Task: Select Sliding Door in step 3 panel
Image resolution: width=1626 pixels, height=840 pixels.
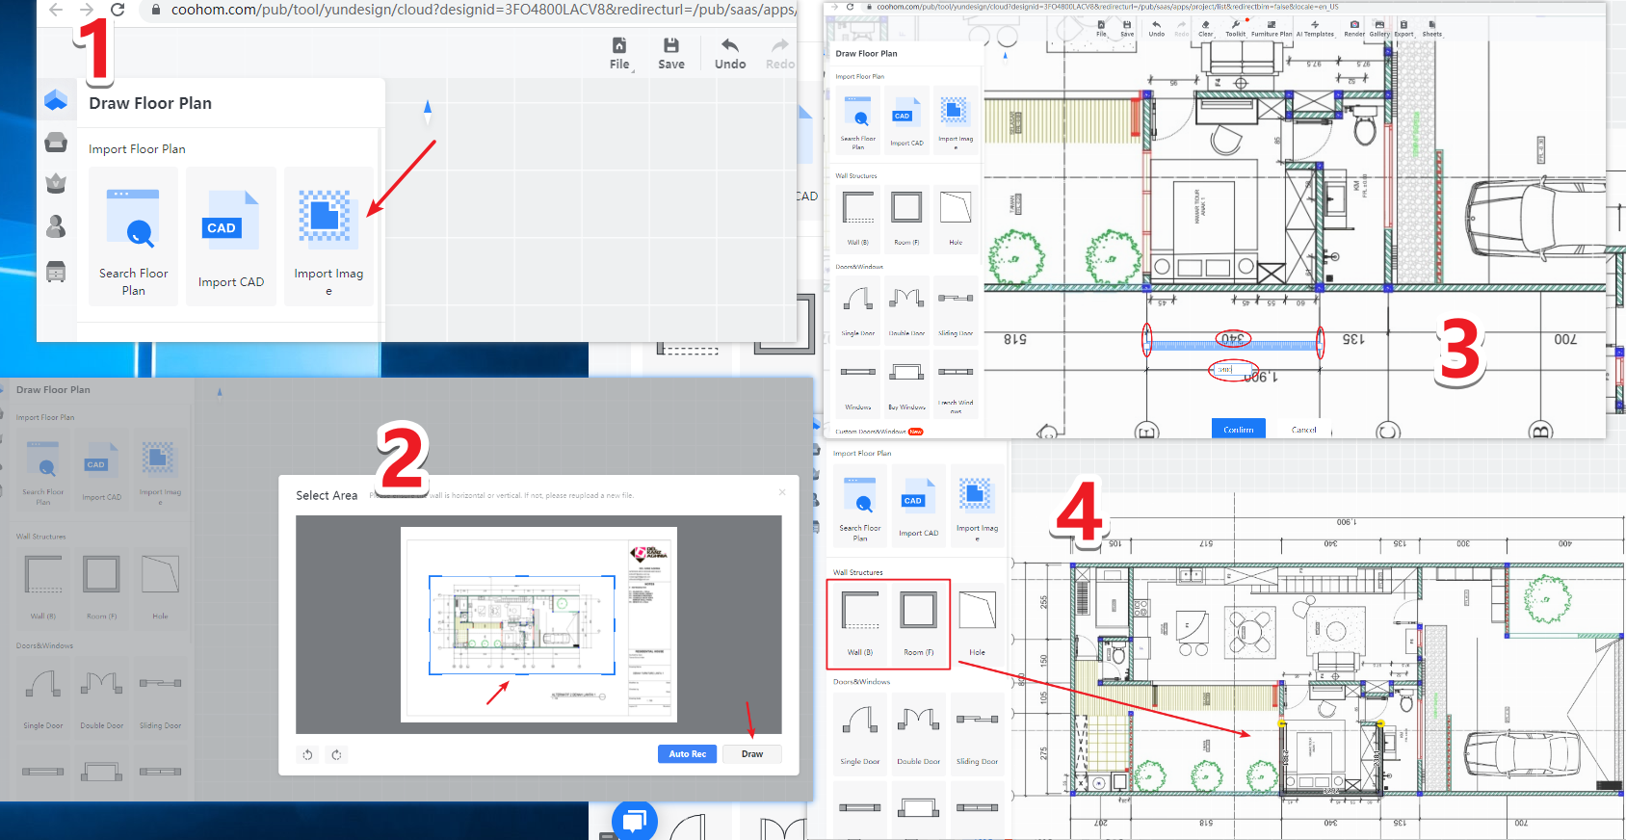Action: 956,308
